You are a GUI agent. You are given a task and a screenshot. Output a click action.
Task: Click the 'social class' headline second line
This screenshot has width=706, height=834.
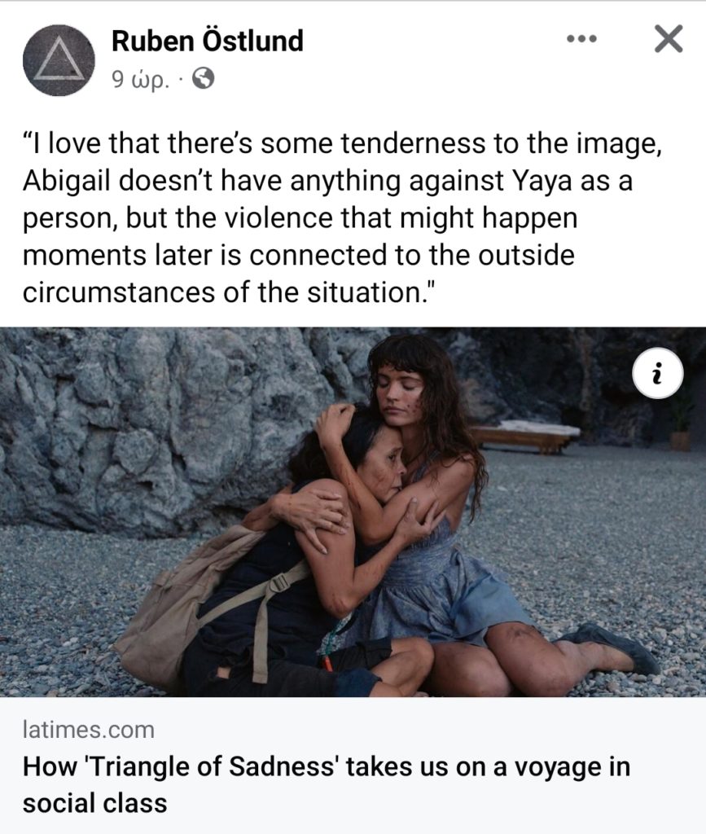[x=94, y=803]
